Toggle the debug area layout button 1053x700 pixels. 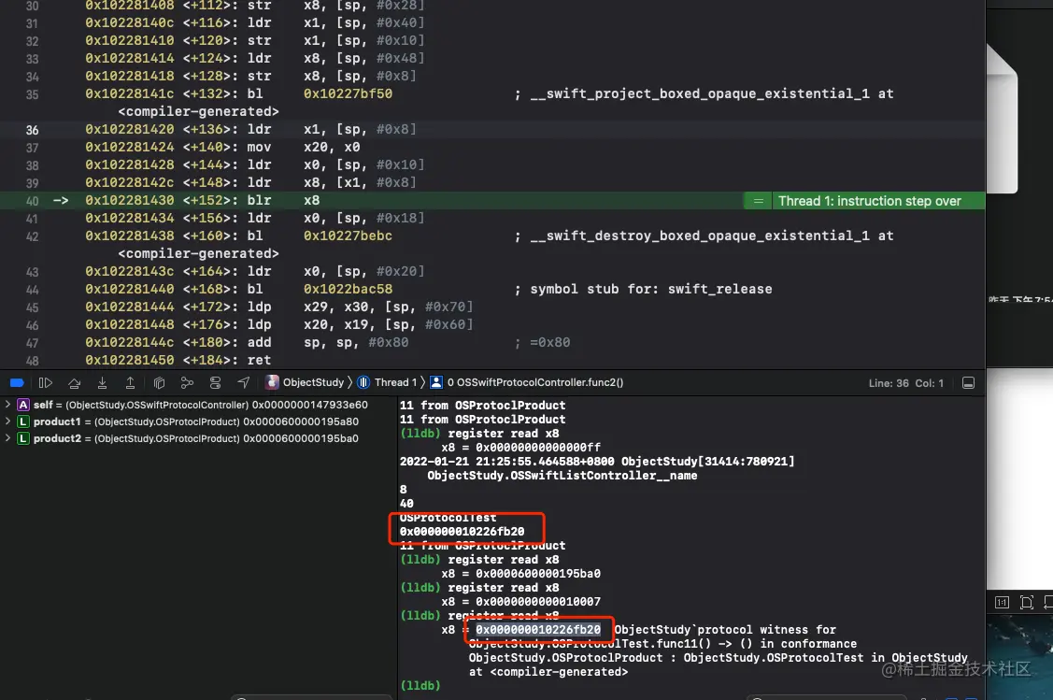[x=968, y=383]
